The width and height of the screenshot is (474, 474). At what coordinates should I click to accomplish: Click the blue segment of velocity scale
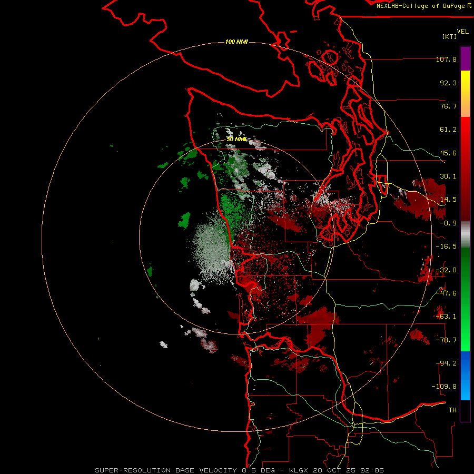pos(465,376)
